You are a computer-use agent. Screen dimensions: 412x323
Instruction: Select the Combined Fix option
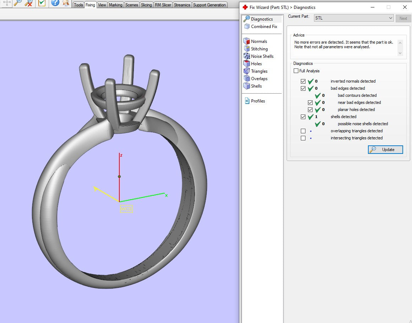pyautogui.click(x=264, y=27)
